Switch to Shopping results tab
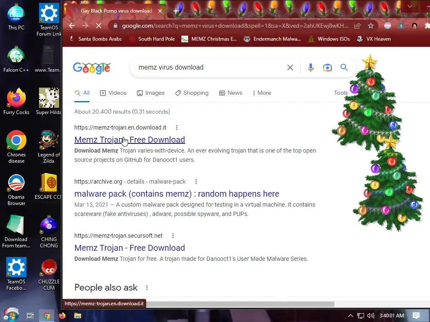This screenshot has height=322, width=430. point(192,93)
